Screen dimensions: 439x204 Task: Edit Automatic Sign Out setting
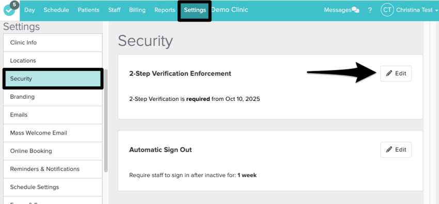(396, 149)
